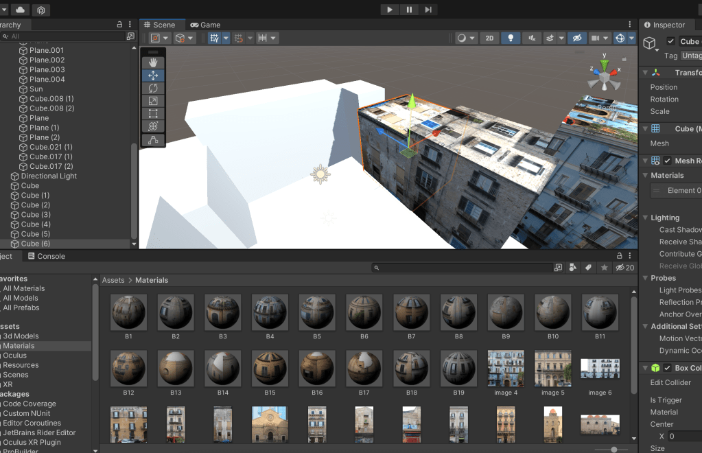
Task: Toggle the Box Collider enabled checkbox
Action: click(x=667, y=369)
